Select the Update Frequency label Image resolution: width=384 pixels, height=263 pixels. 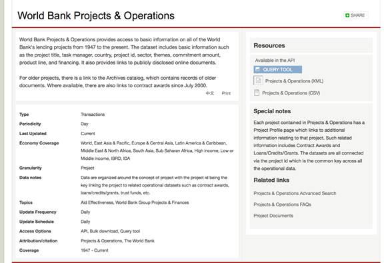point(38,212)
